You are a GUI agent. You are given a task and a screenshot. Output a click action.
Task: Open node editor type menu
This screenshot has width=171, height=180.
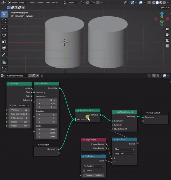tap(3, 76)
